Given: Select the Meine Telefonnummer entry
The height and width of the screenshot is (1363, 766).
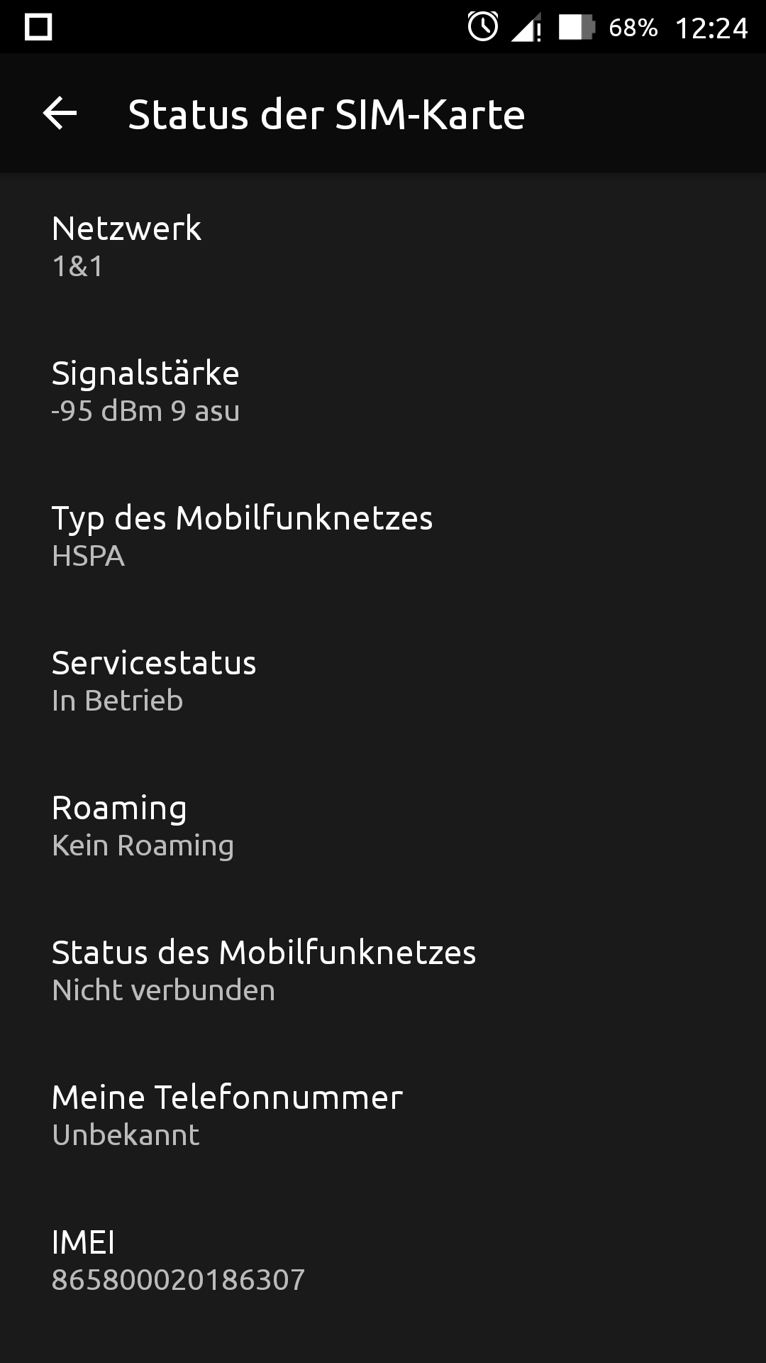Looking at the screenshot, I should 383,1115.
